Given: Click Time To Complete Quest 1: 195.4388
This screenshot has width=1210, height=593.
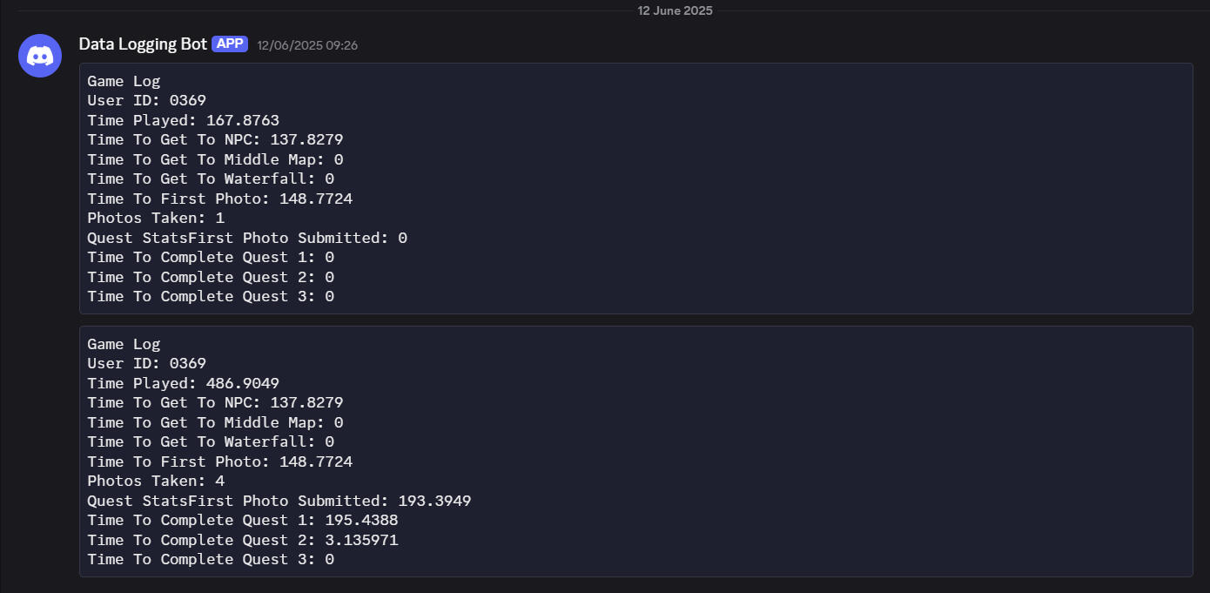Looking at the screenshot, I should 243,520.
